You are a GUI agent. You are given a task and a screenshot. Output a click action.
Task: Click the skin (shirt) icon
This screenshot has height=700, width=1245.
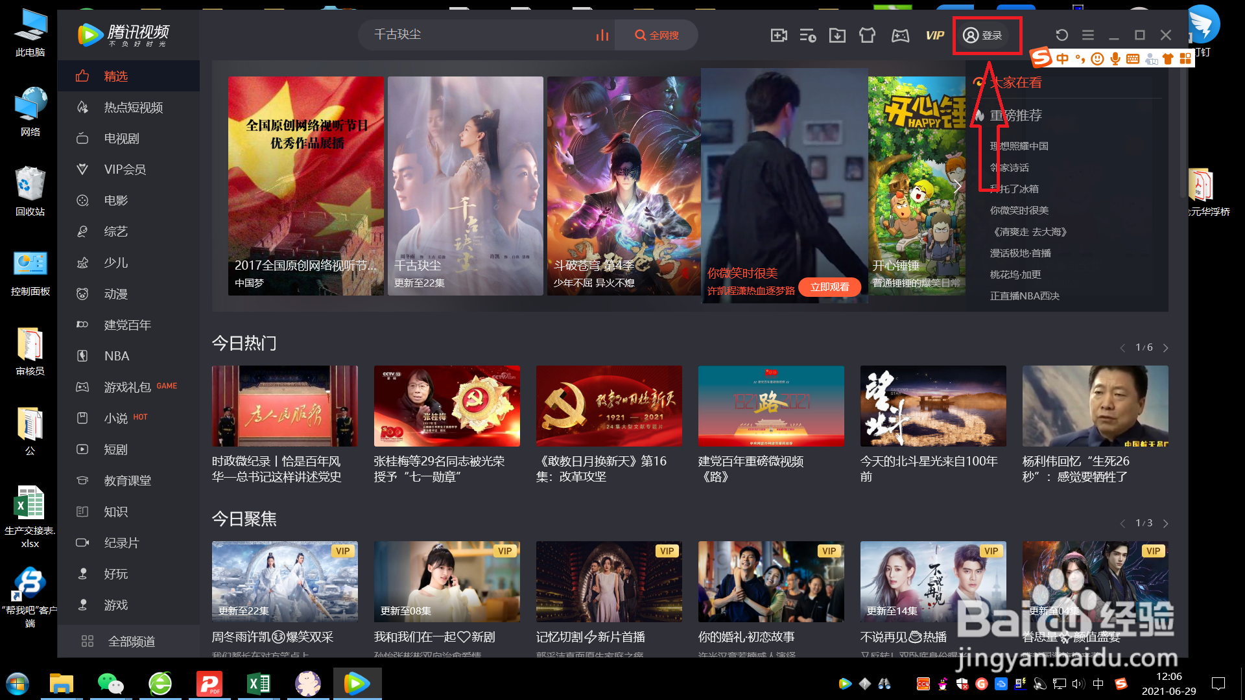[x=867, y=36]
